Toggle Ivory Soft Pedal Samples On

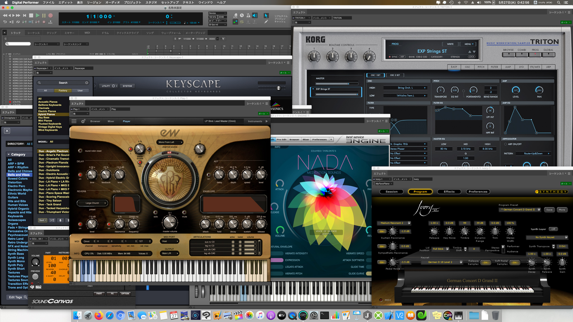pyautogui.click(x=514, y=262)
